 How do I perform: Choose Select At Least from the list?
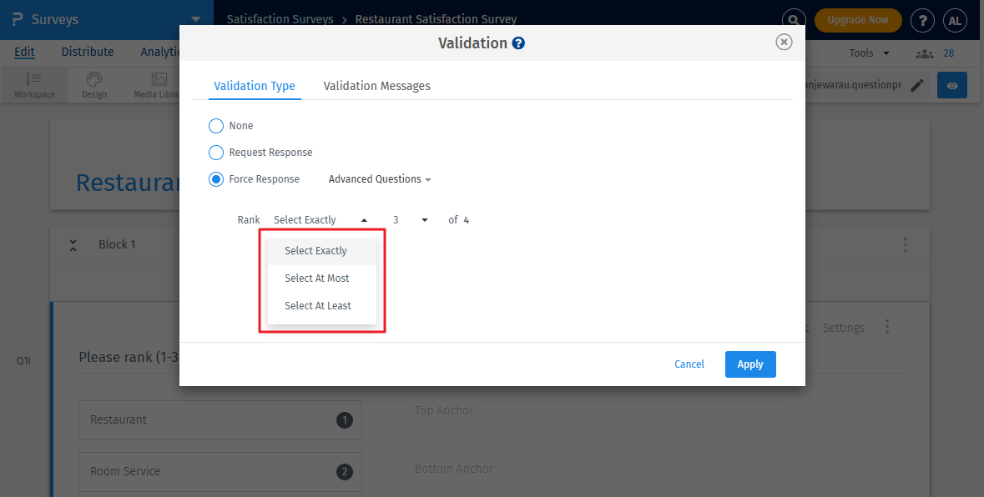tap(317, 305)
